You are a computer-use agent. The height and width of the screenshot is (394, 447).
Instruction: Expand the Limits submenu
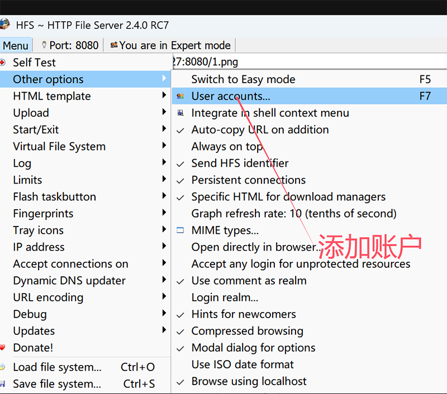point(85,180)
